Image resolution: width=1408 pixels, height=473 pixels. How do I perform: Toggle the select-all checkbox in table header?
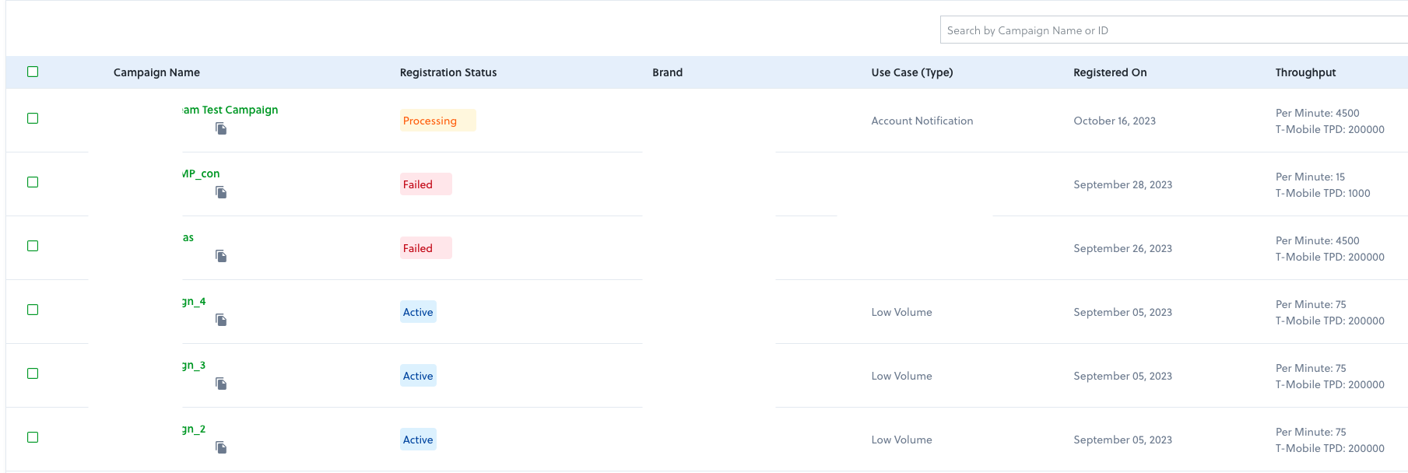pos(33,72)
